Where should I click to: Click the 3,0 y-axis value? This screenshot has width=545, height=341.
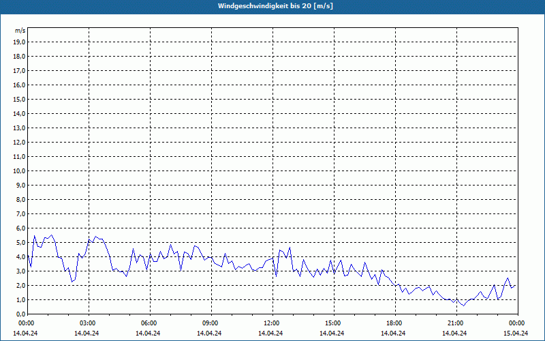click(x=20, y=271)
